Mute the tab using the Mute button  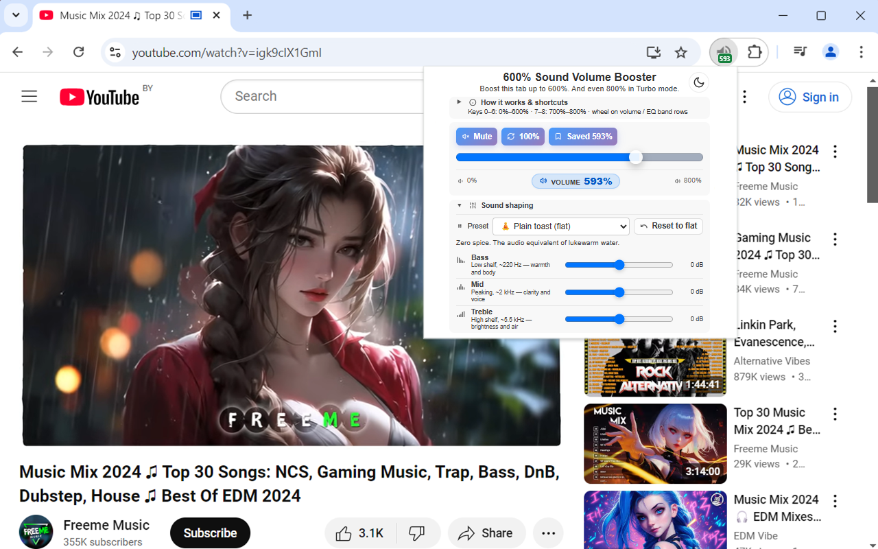pos(477,137)
